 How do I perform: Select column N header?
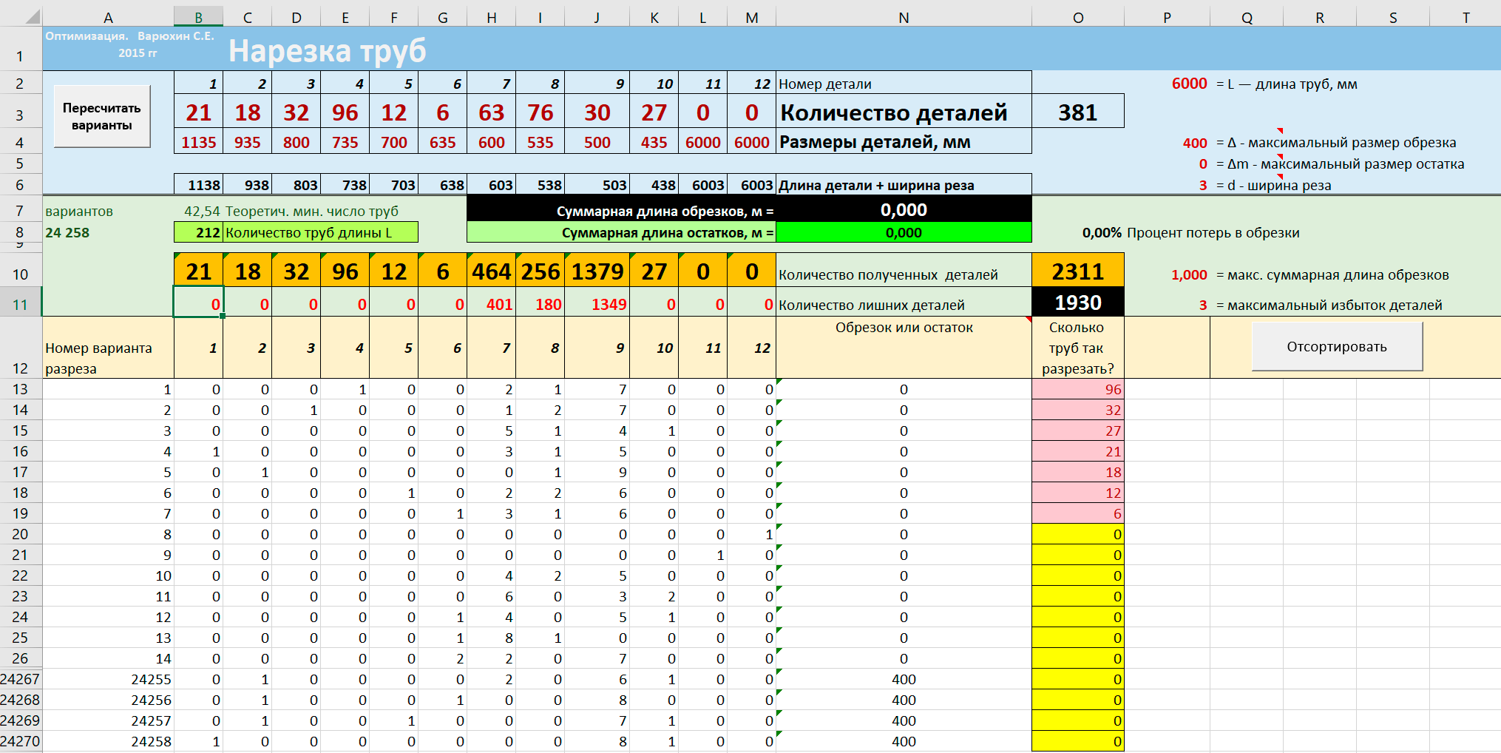(904, 17)
